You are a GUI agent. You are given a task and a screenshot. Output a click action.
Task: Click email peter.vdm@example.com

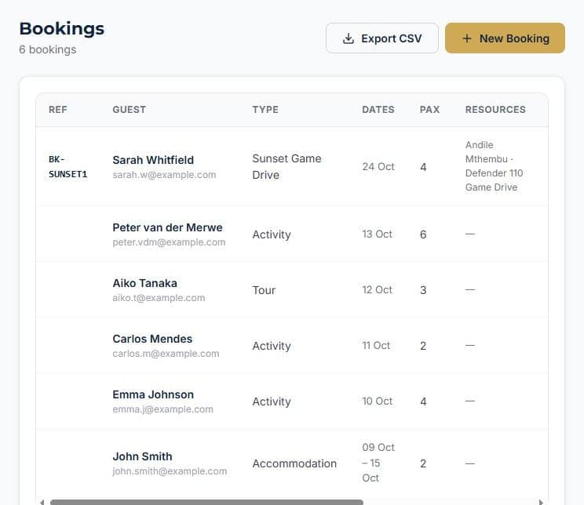click(x=169, y=242)
